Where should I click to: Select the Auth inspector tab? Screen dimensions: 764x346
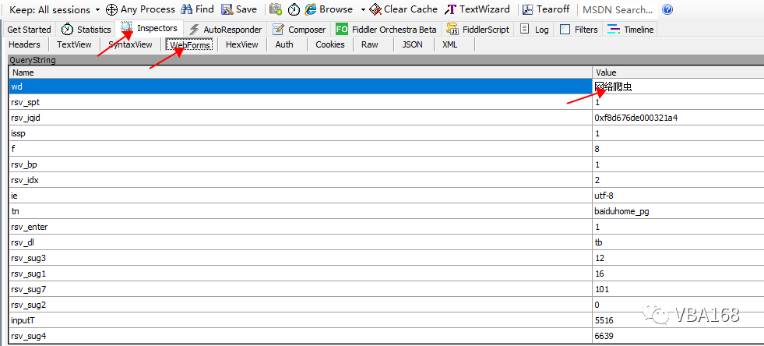click(x=284, y=44)
